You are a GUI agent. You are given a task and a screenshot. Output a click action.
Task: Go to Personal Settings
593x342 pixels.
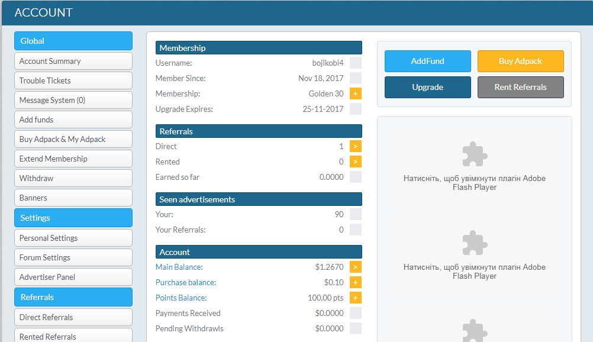(x=73, y=238)
